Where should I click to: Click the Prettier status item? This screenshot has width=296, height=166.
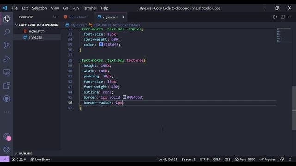pyautogui.click(x=267, y=160)
